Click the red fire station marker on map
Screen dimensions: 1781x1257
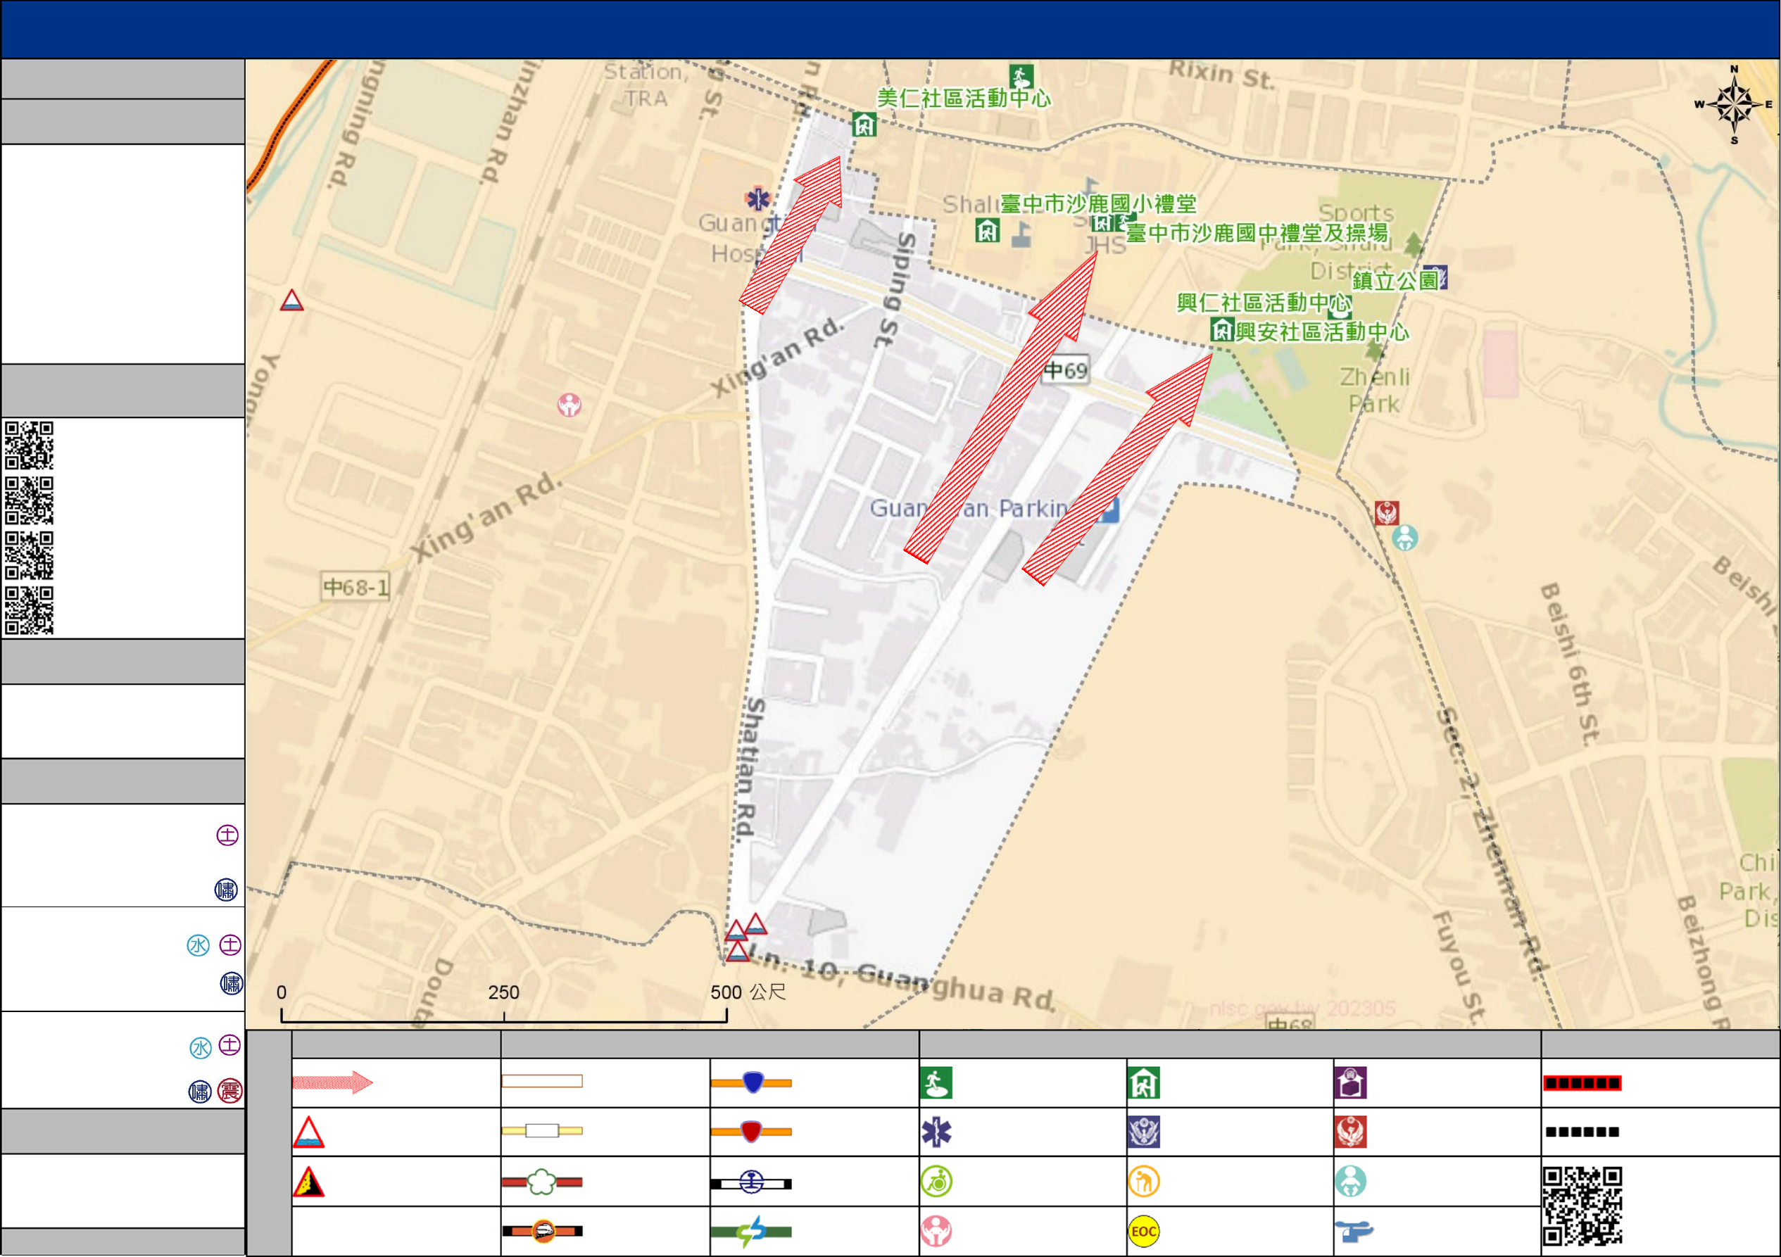(1387, 512)
